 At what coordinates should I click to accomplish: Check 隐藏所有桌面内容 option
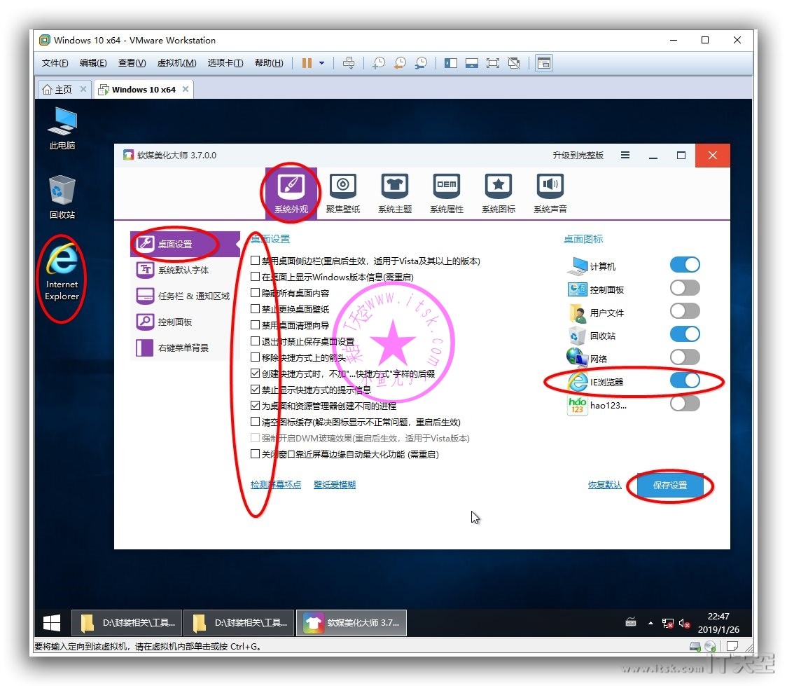255,293
